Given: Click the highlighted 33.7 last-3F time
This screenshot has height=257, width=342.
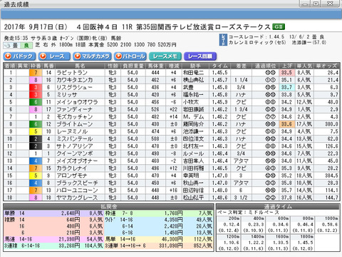Looking at the screenshot, I should pyautogui.click(x=286, y=87).
